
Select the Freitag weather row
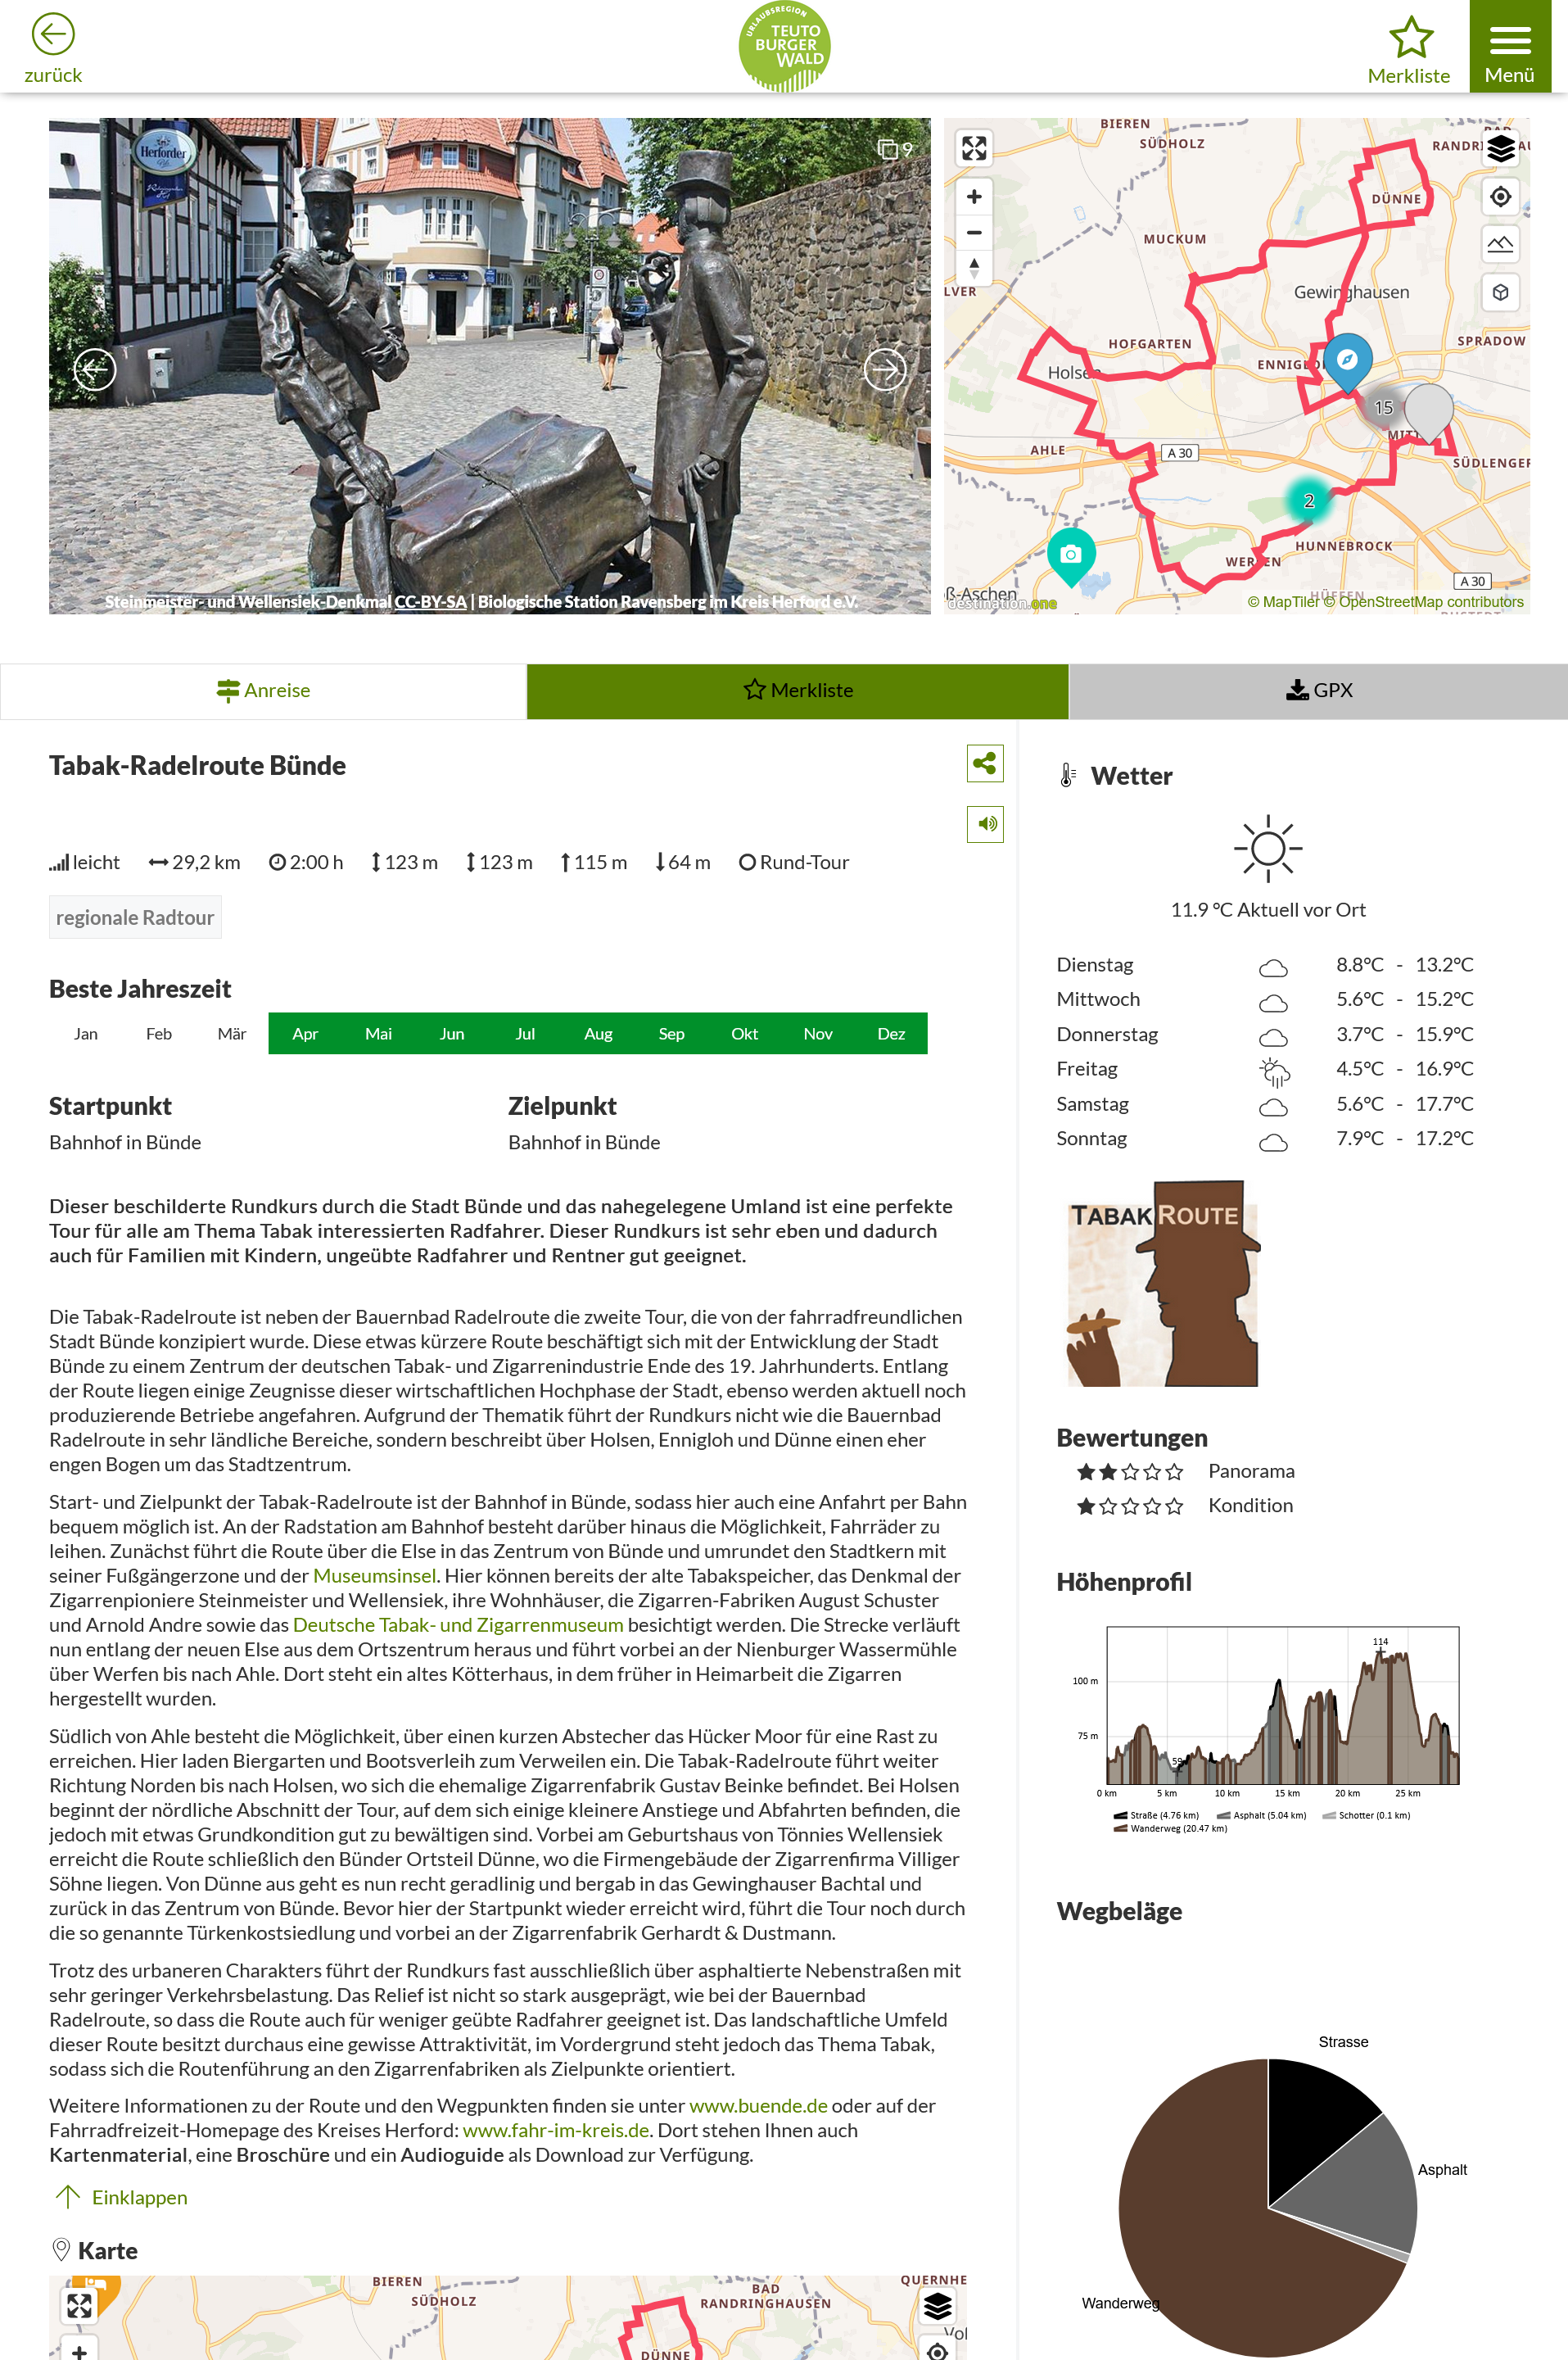tap(1264, 1068)
